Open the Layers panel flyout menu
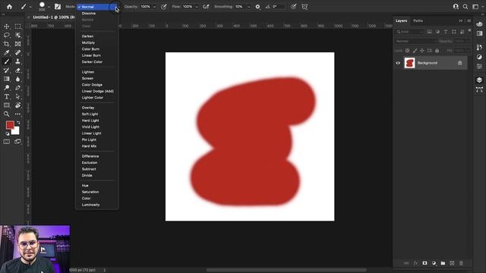The width and height of the screenshot is (486, 273). (469, 20)
